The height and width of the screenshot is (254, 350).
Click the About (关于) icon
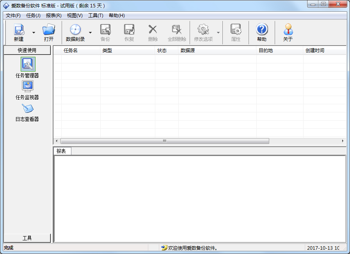pyautogui.click(x=288, y=30)
